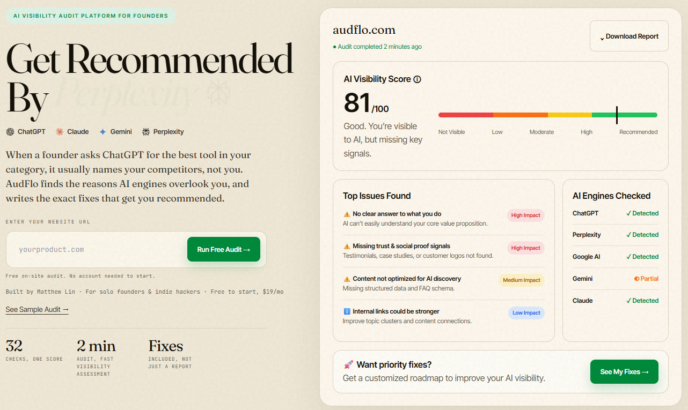Click the Claude starburst icon
This screenshot has width=688, height=410.
coord(60,132)
